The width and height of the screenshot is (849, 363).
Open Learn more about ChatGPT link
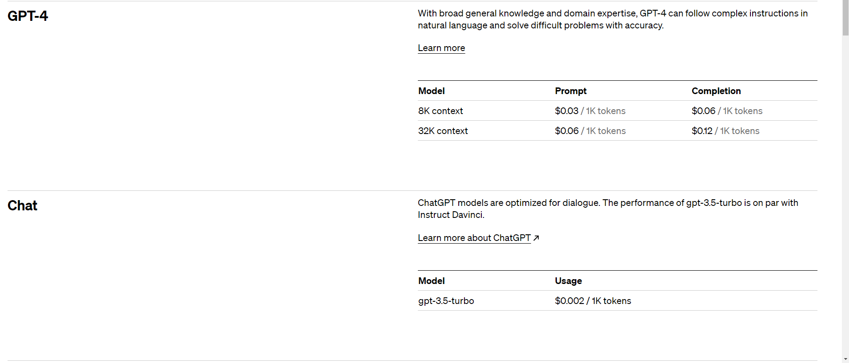(474, 238)
